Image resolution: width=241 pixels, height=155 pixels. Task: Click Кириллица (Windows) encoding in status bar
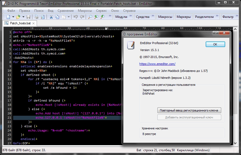click(x=193, y=150)
